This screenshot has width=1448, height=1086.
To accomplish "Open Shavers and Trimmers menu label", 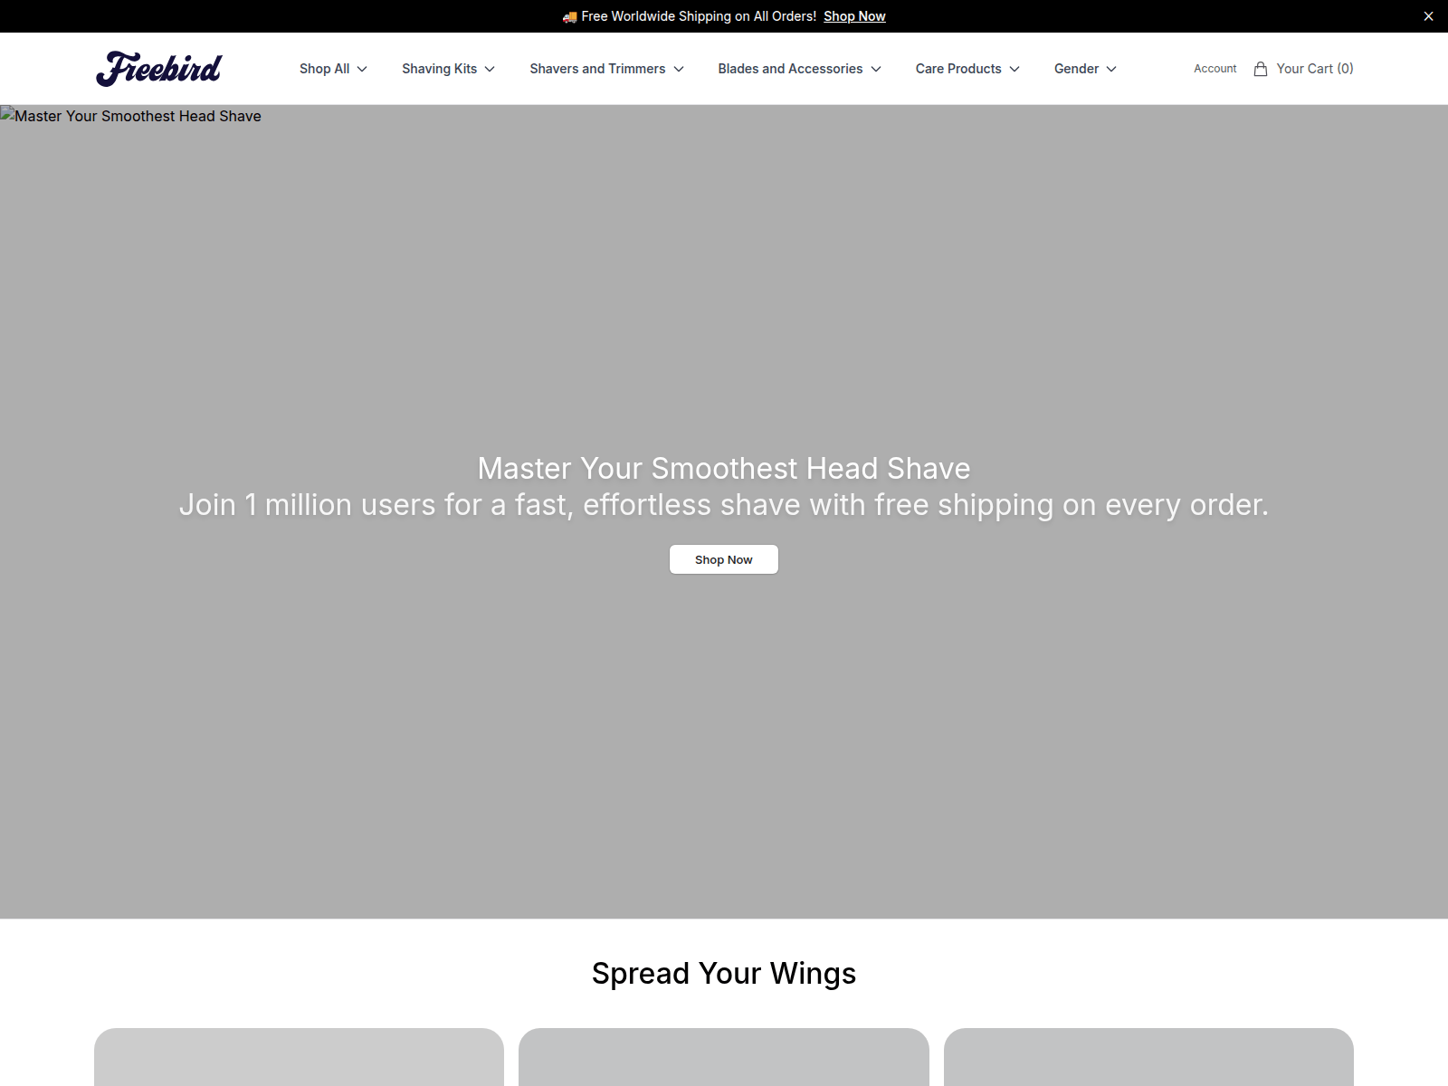I will [597, 69].
